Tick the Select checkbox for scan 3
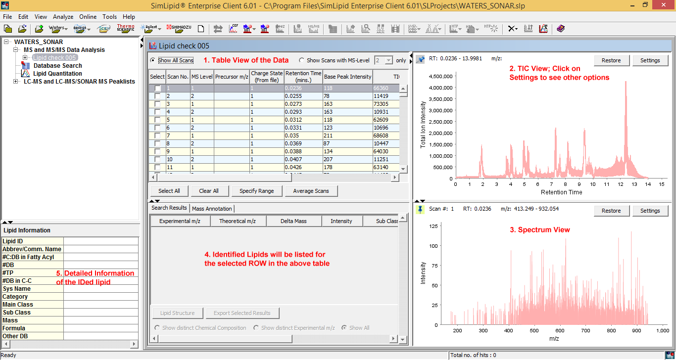676x360 pixels. pyautogui.click(x=157, y=104)
